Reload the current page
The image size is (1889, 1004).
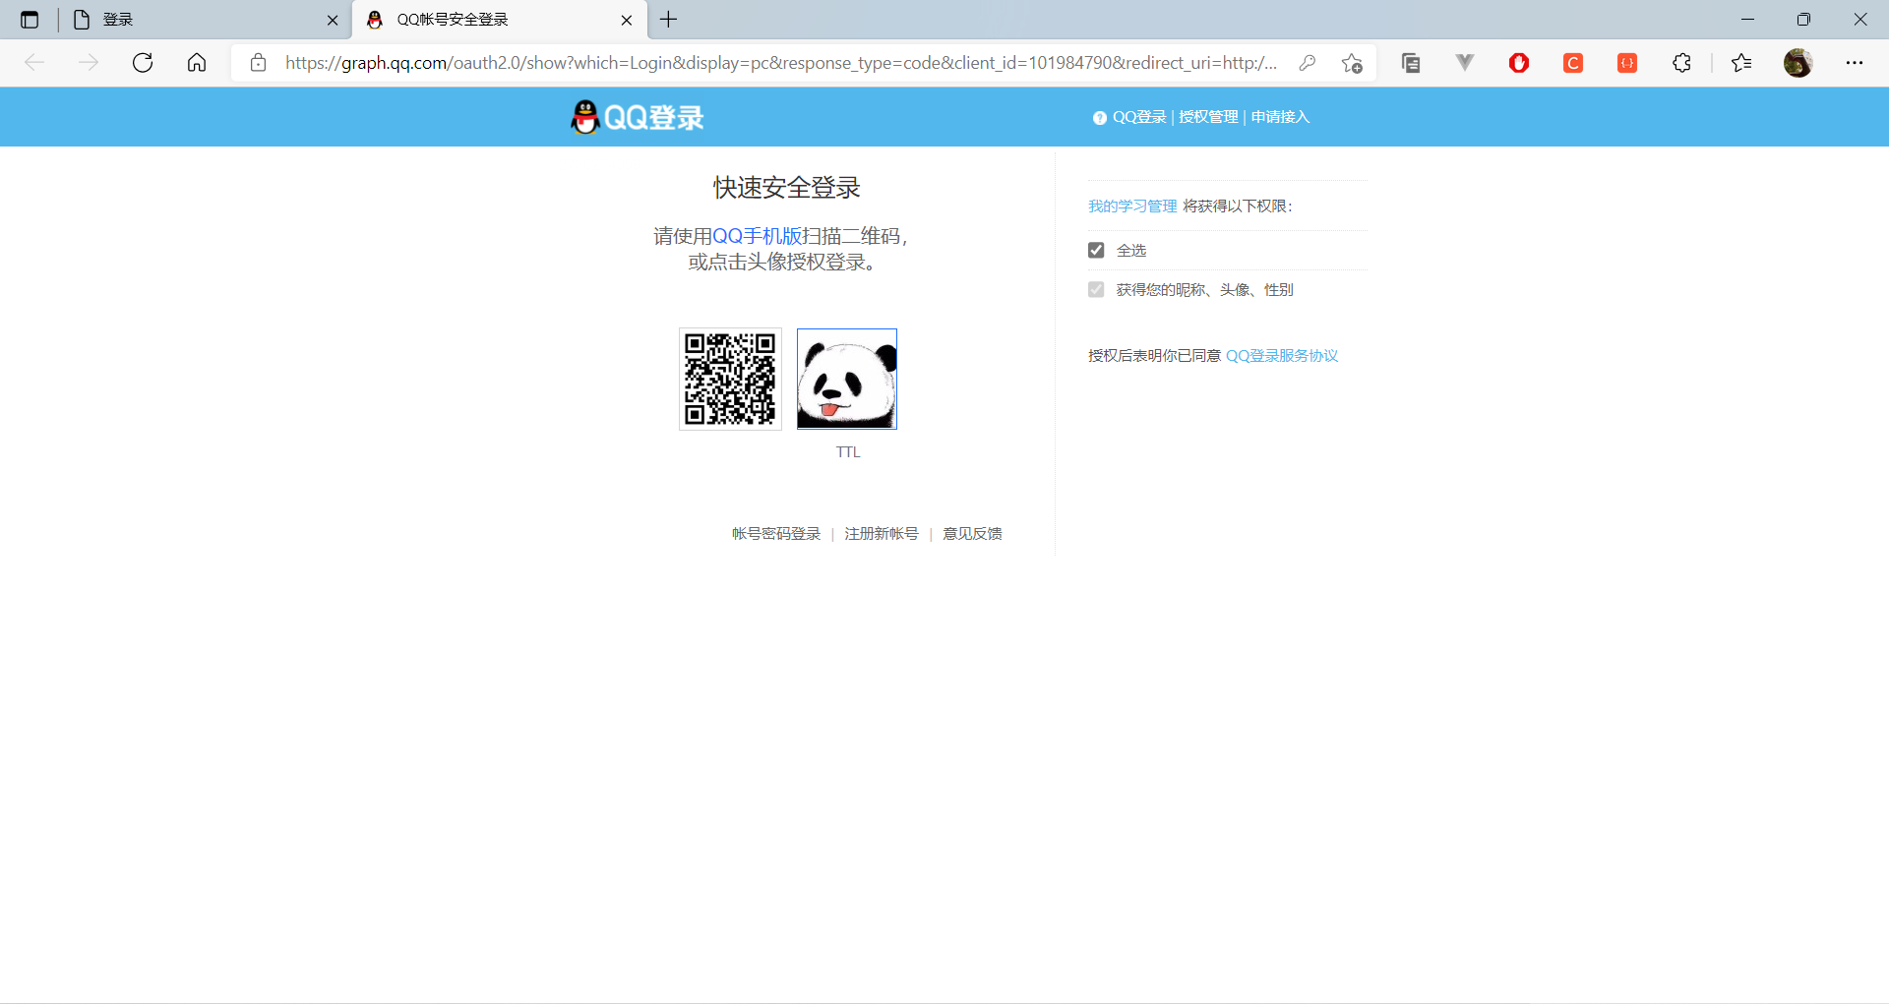tap(143, 63)
